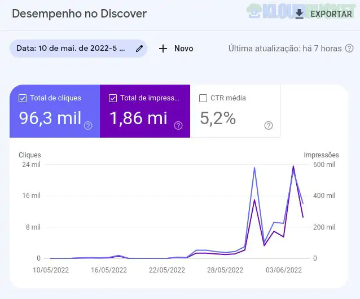Image resolution: width=360 pixels, height=299 pixels.
Task: Open help icon in Total de cliques card
Action: (88, 125)
